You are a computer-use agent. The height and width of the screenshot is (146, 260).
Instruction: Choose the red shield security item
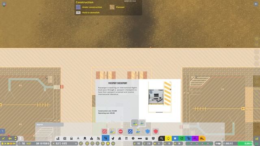156,131
